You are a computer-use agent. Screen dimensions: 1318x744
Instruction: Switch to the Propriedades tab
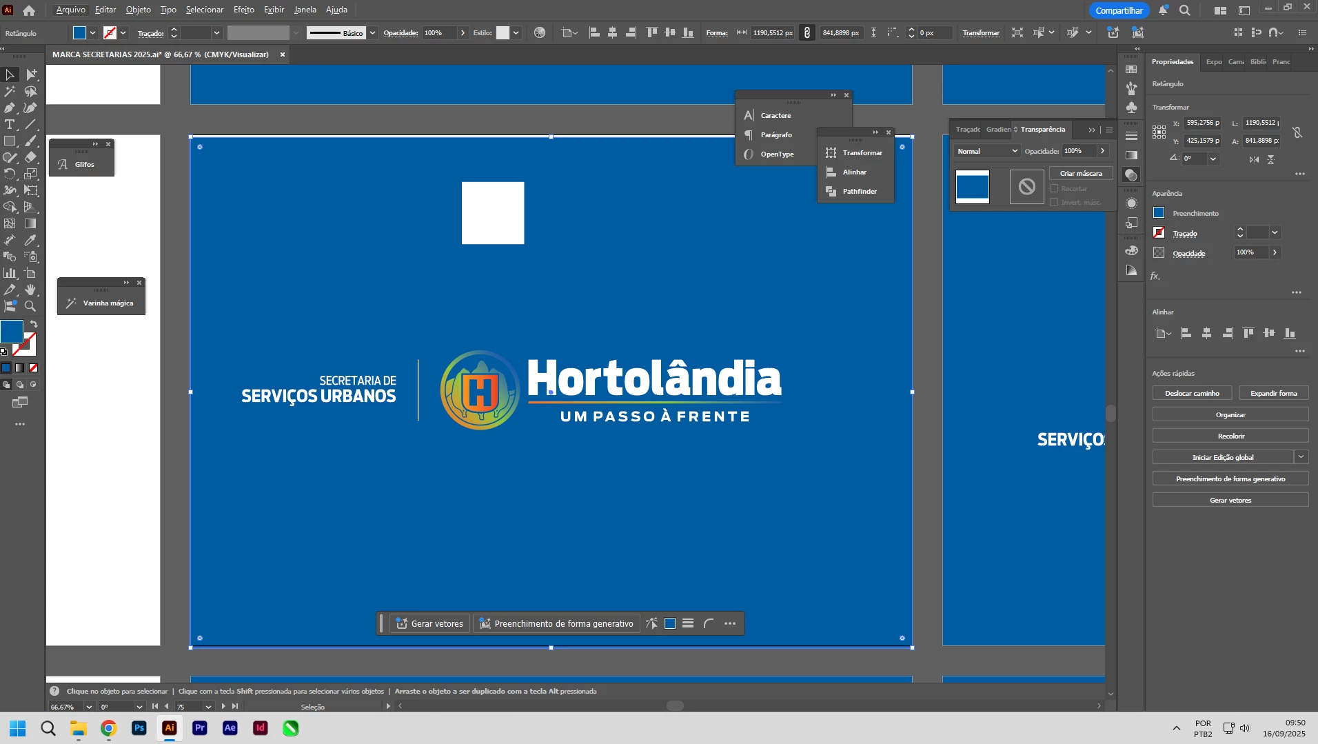click(x=1173, y=62)
